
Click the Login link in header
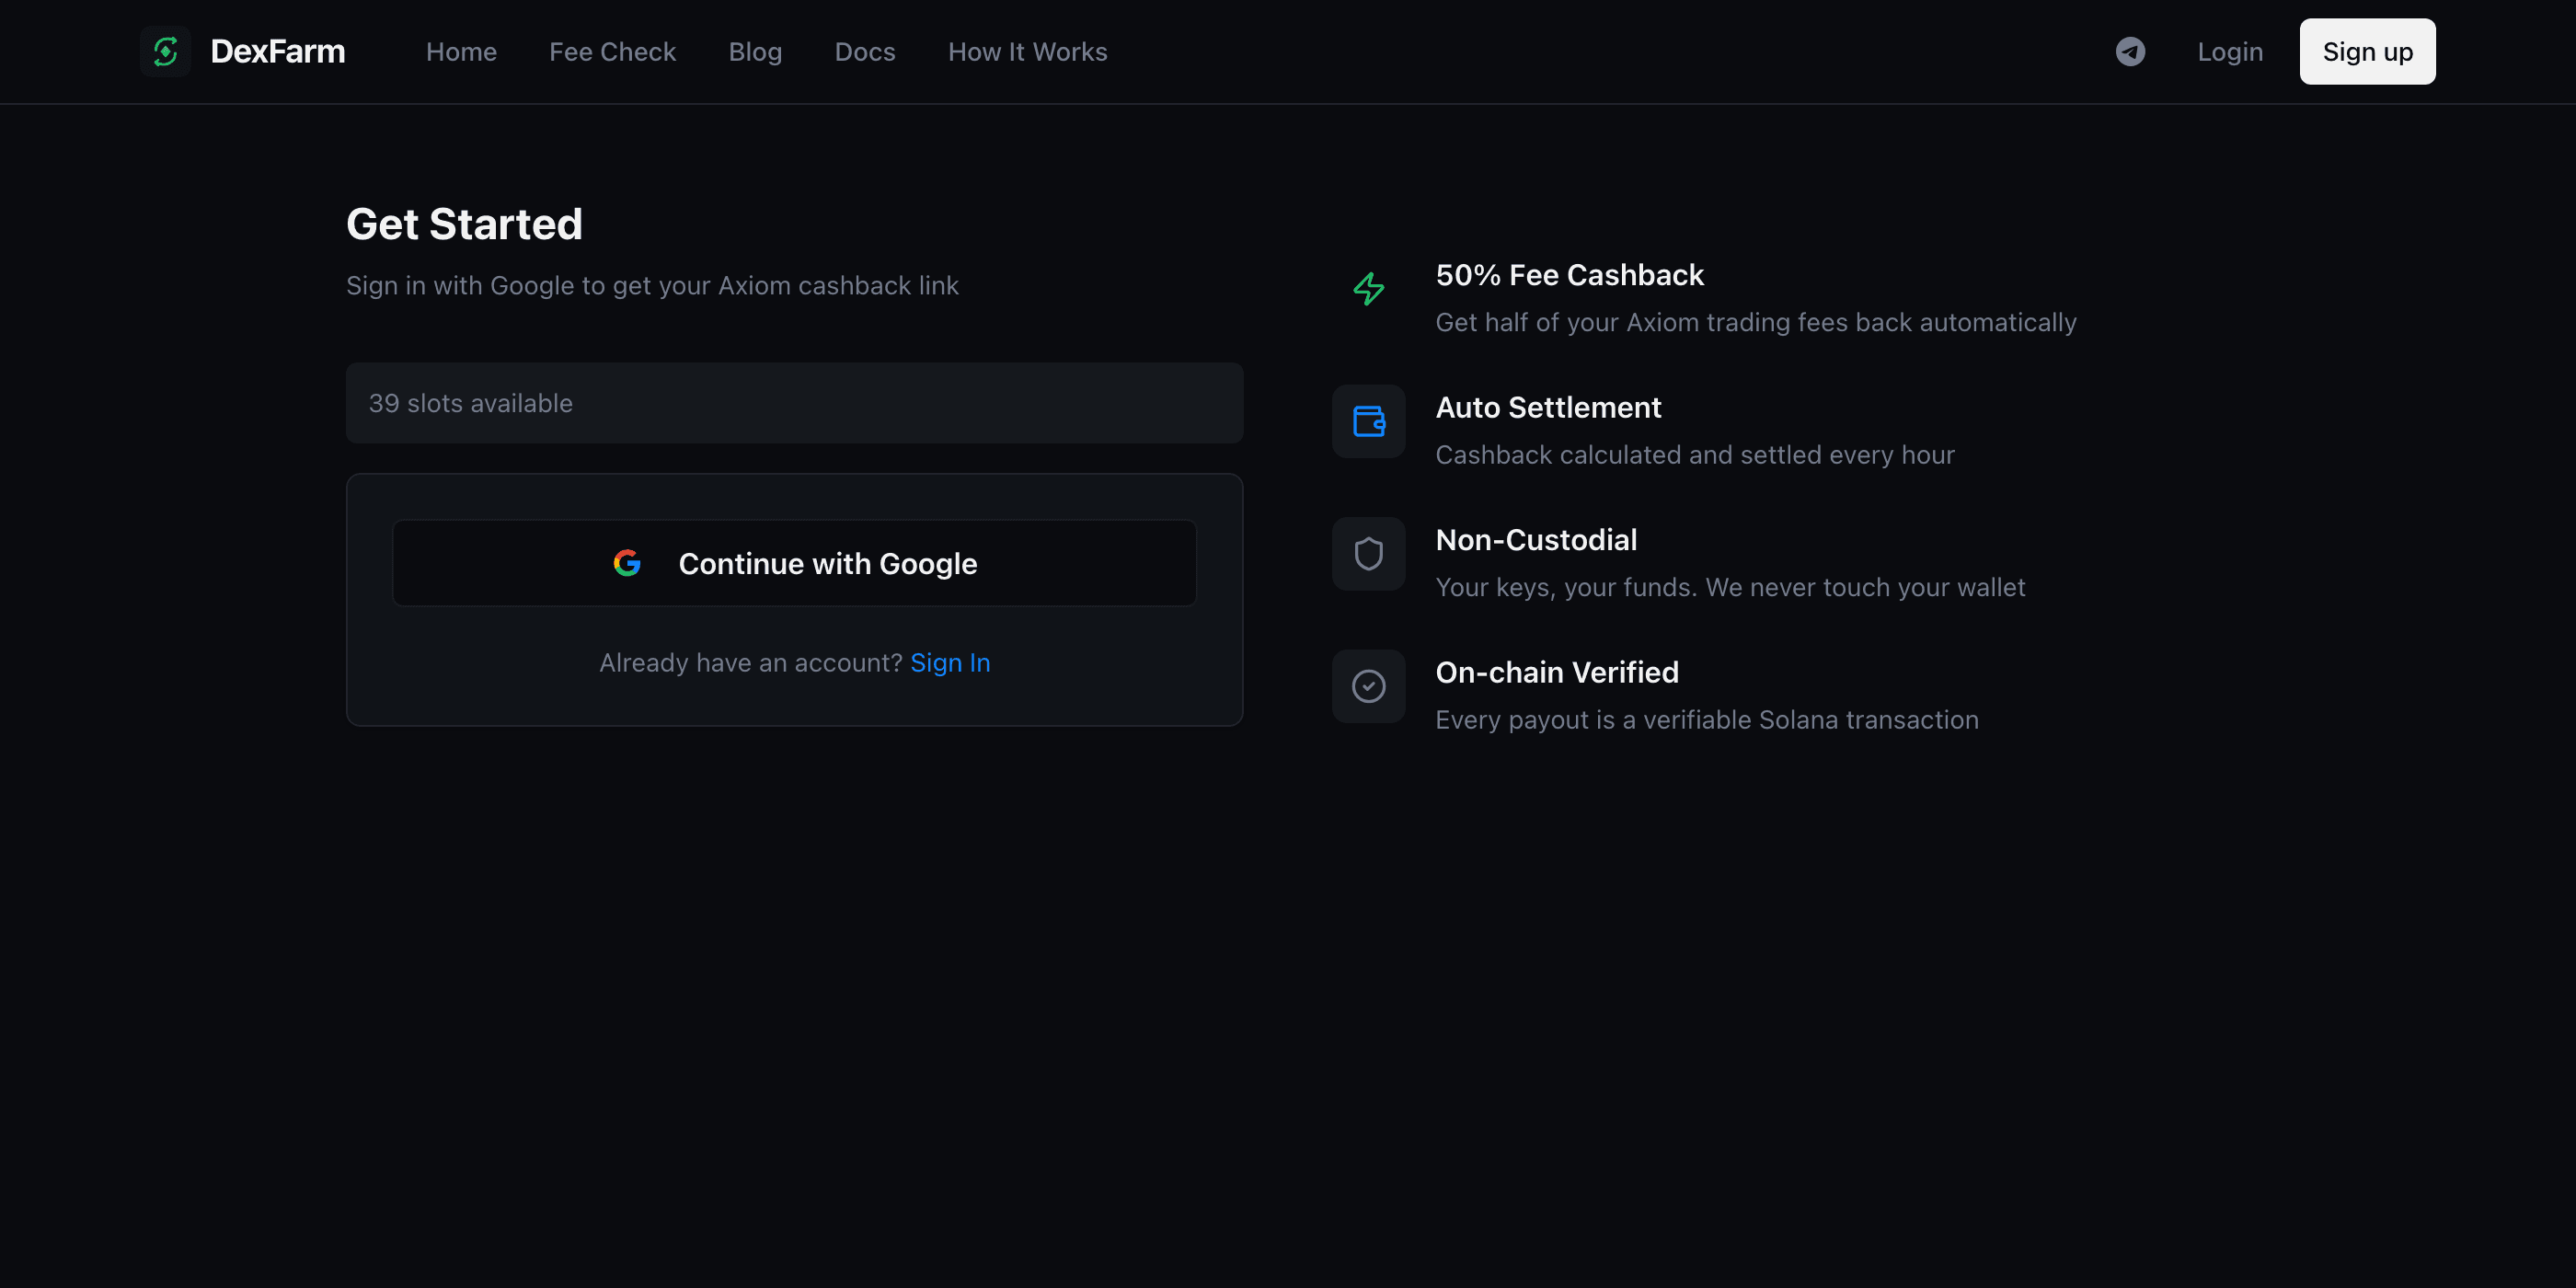click(2229, 52)
